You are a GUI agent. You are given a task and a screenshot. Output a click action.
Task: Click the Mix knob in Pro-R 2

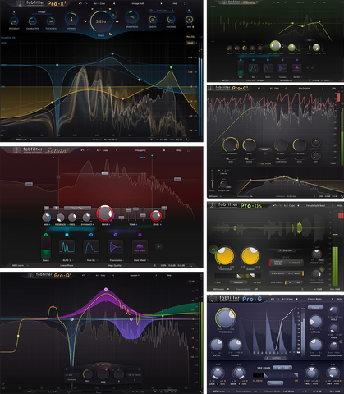click(x=189, y=20)
